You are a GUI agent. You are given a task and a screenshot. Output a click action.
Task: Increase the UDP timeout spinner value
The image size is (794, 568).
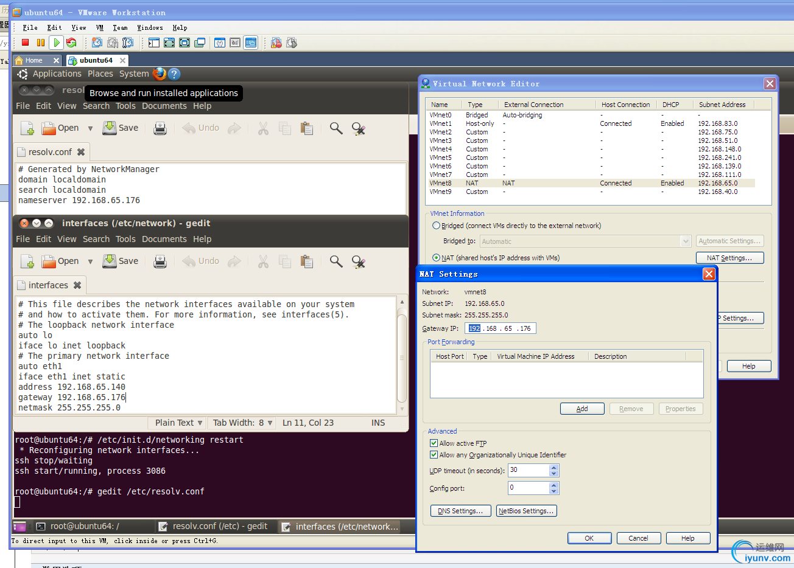(553, 468)
